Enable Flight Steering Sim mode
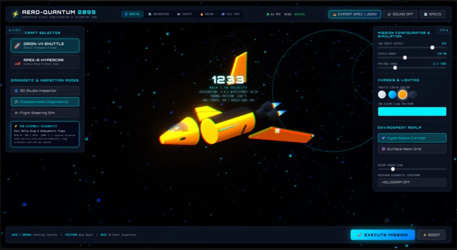457x250 pixels. tap(45, 113)
